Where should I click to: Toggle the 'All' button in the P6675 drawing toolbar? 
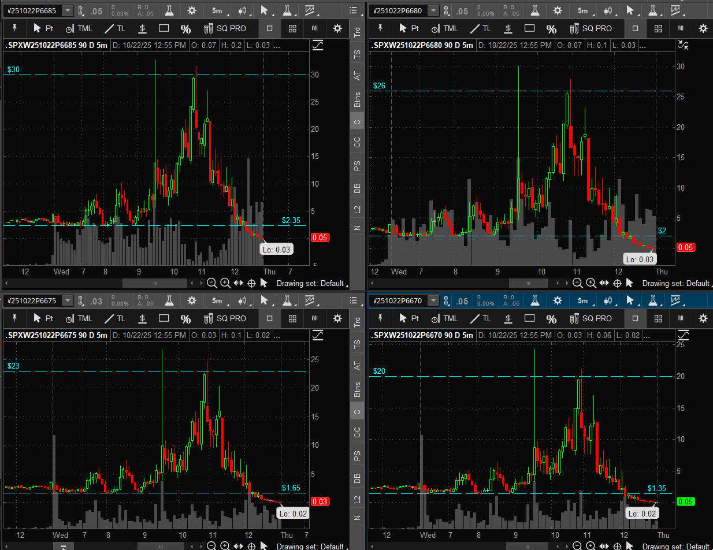coord(315,318)
